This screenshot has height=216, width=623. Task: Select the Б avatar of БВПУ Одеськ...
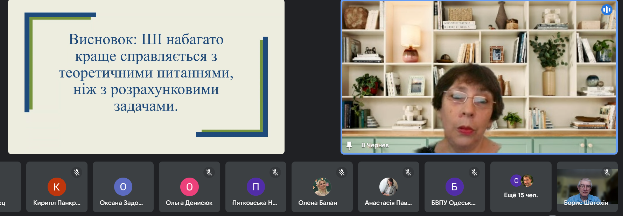tap(455, 187)
